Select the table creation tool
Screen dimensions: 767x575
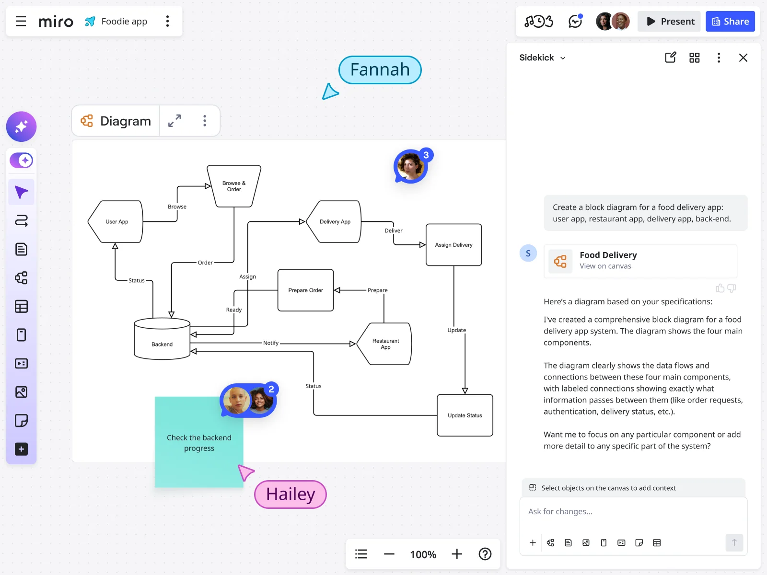[21, 307]
